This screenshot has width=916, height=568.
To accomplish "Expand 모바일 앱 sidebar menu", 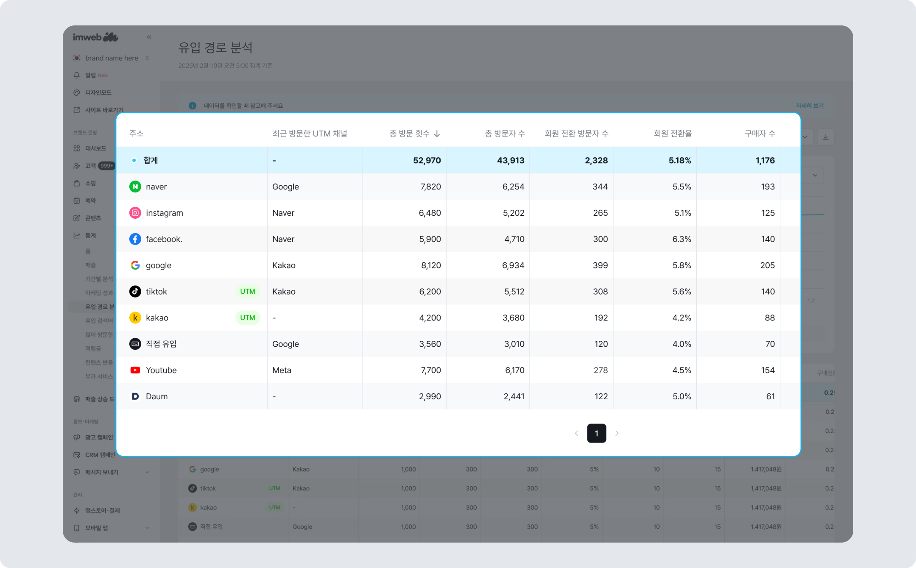I will [x=147, y=528].
